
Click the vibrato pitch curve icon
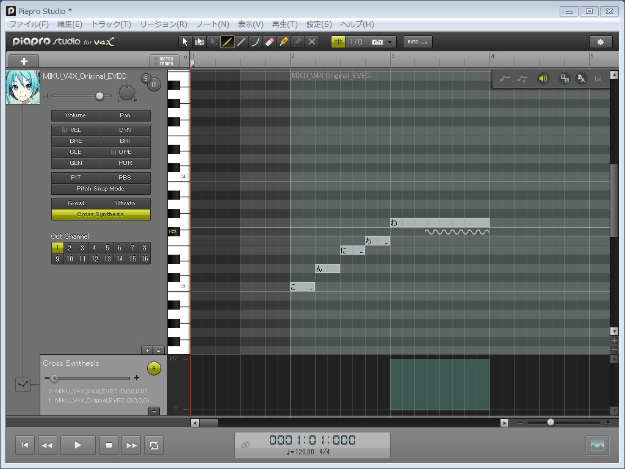522,79
